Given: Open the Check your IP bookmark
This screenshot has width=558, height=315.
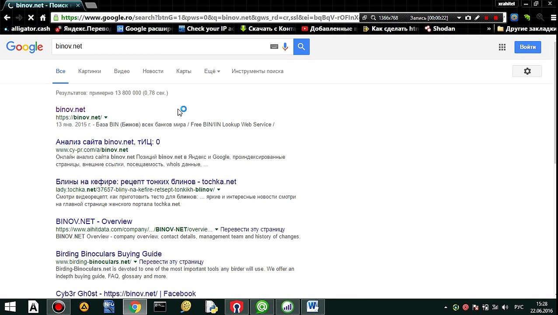Looking at the screenshot, I should point(206,29).
